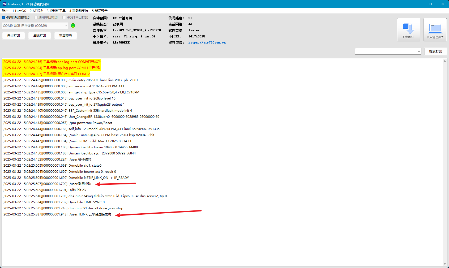Click the 清除打印 button
Image resolution: width=449 pixels, height=268 pixels.
pos(40,36)
